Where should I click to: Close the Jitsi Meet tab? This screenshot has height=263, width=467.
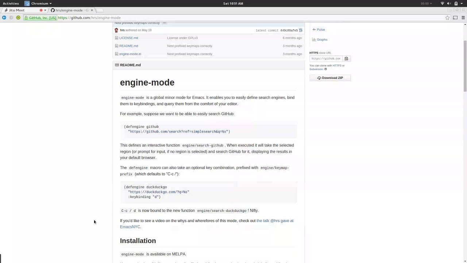click(x=45, y=10)
